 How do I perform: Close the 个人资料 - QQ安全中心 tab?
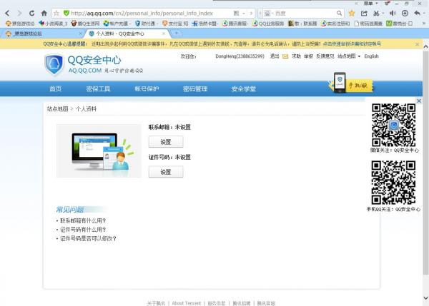tap(164, 34)
